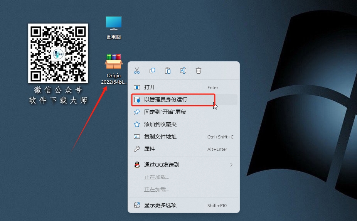357x221 pixels.
Task: Select the 此电脑 desktop icon
Action: 114,27
